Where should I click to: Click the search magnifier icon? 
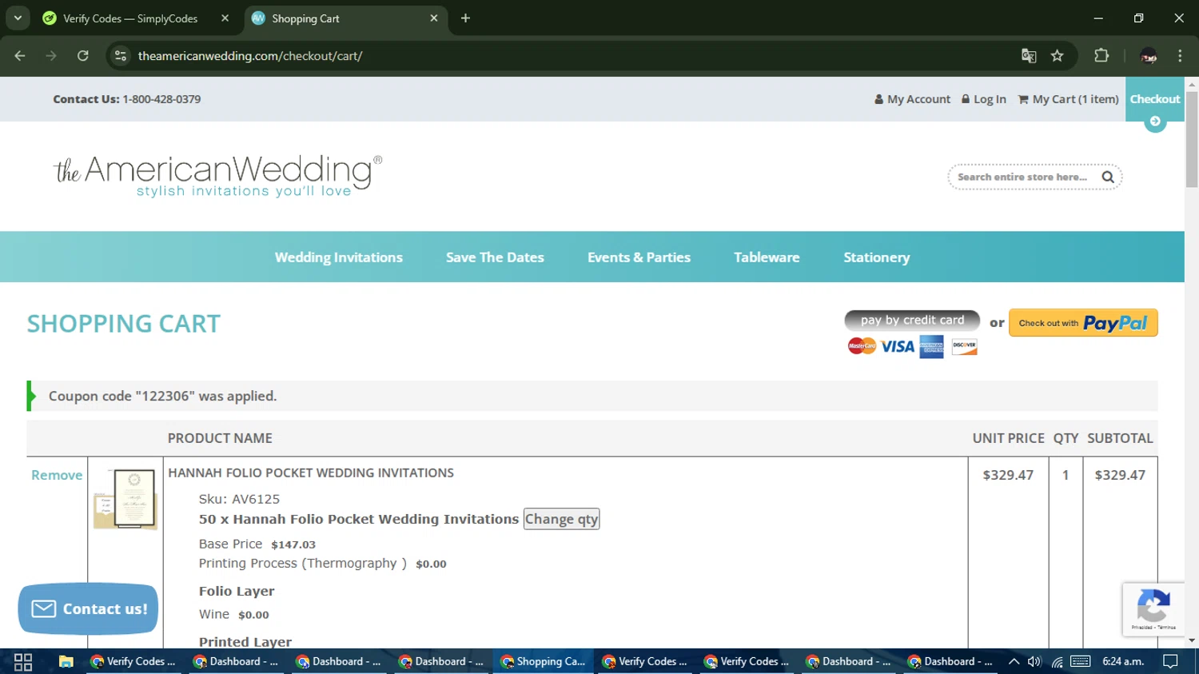(1108, 177)
